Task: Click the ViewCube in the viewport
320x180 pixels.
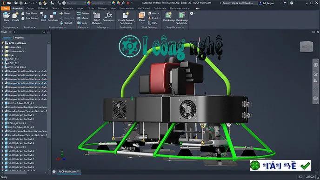Action: [x=307, y=47]
